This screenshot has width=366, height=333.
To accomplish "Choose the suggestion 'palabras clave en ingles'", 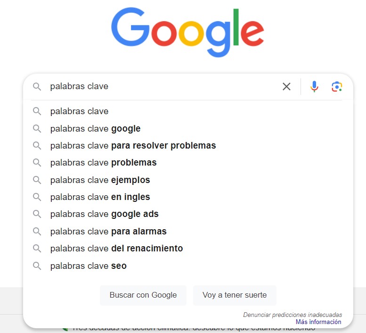I will tap(100, 197).
